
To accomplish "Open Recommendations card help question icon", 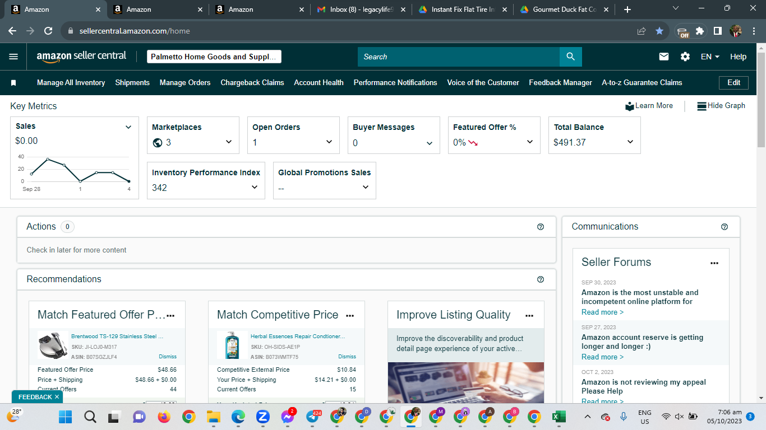I will click(x=541, y=279).
